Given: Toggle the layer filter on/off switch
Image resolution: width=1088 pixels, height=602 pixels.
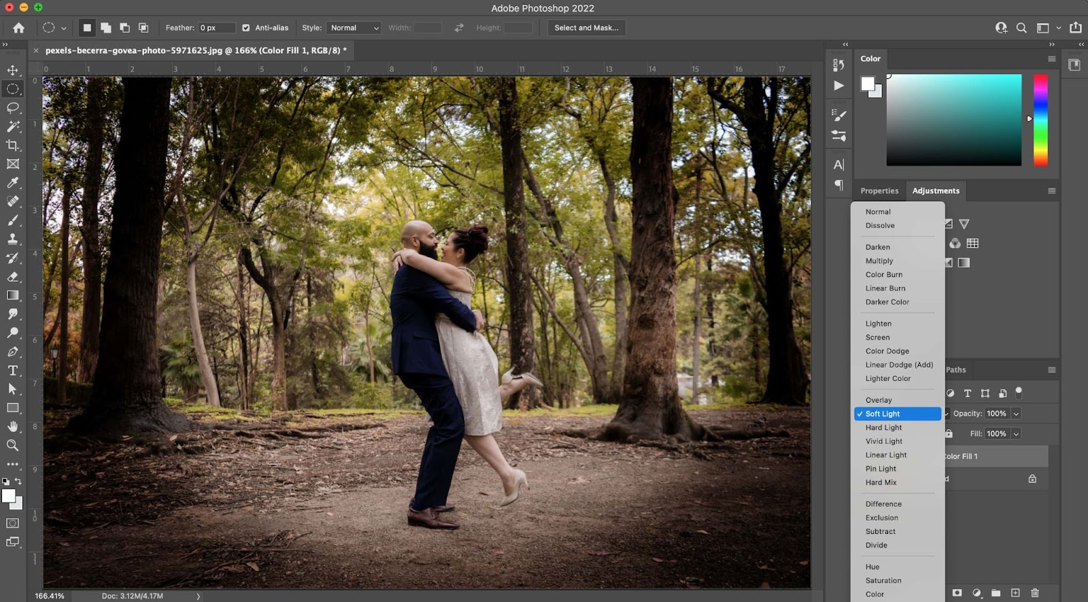Looking at the screenshot, I should tap(1019, 392).
